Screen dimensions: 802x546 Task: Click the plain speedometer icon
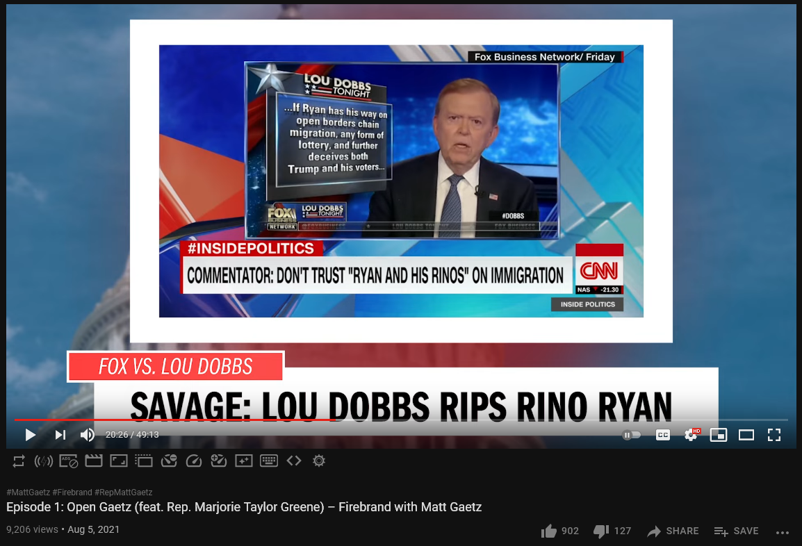[x=194, y=461]
